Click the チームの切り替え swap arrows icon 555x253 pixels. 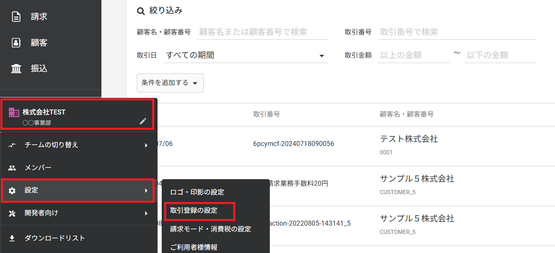(12, 145)
